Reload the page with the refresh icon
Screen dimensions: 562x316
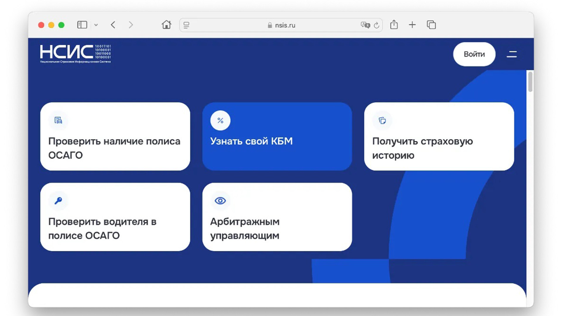point(376,25)
